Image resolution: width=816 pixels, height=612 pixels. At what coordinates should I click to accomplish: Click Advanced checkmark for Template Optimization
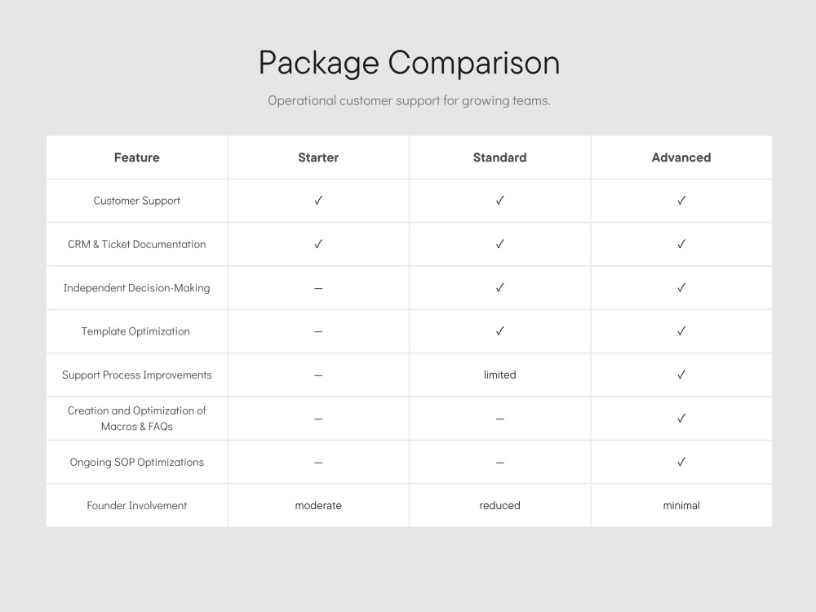pos(681,331)
